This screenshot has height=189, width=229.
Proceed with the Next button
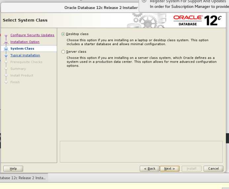169,169
